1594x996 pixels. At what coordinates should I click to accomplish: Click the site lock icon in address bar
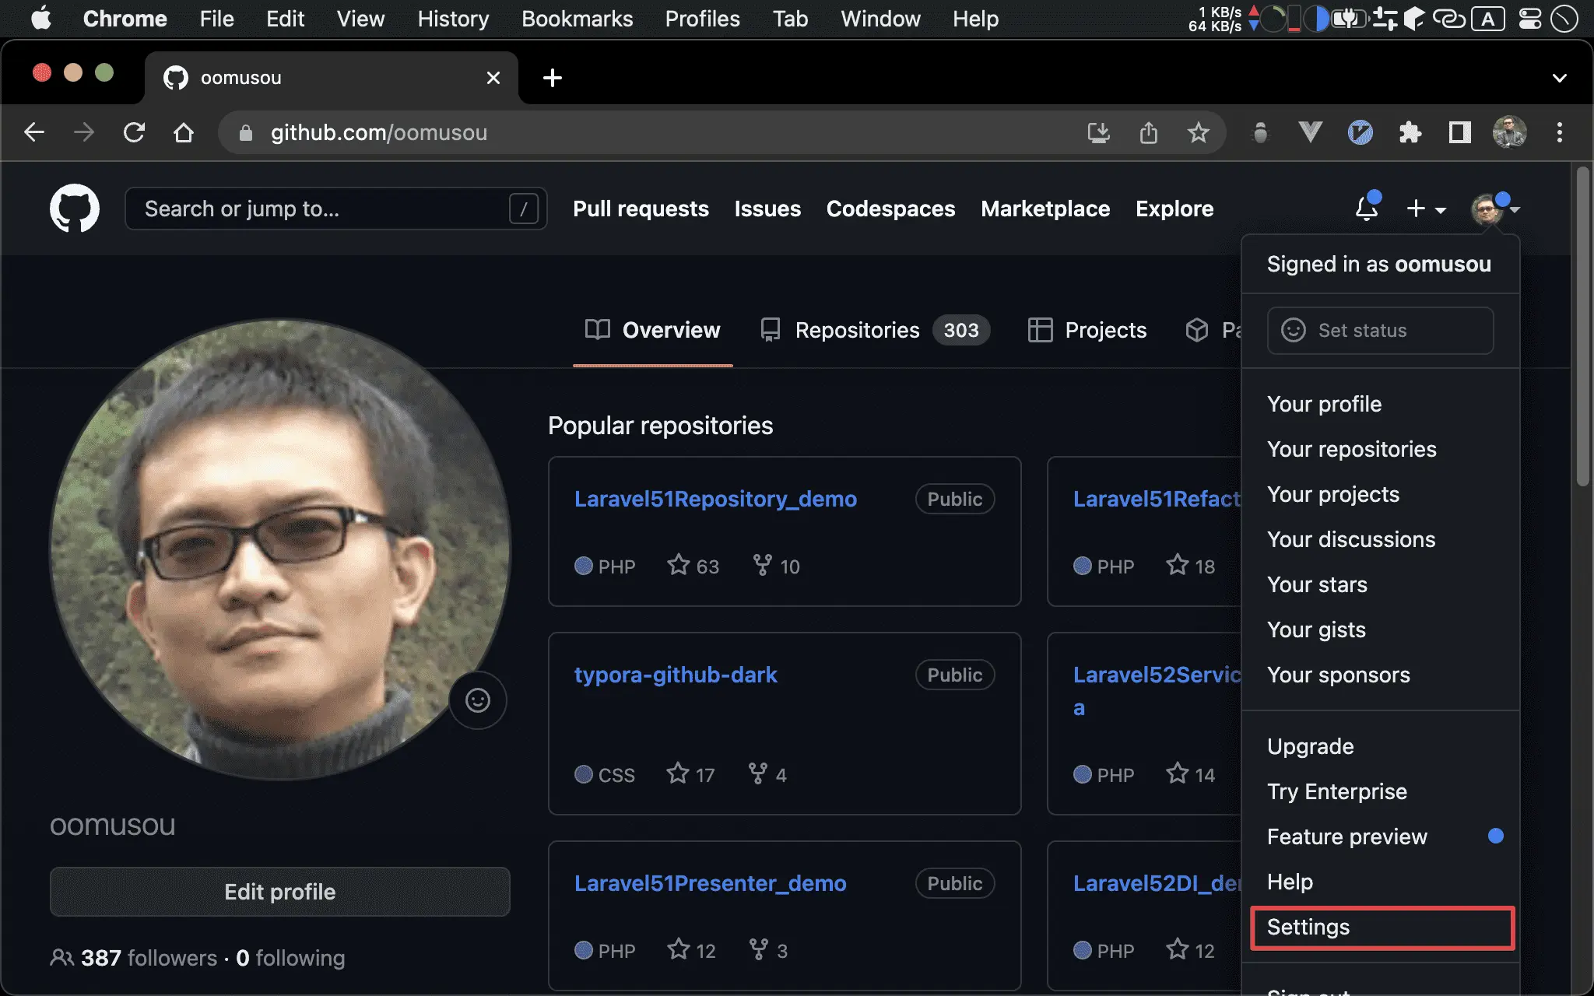[x=246, y=133]
